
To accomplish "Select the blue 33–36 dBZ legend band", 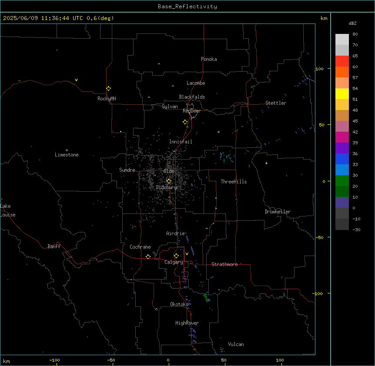I will point(342,159).
